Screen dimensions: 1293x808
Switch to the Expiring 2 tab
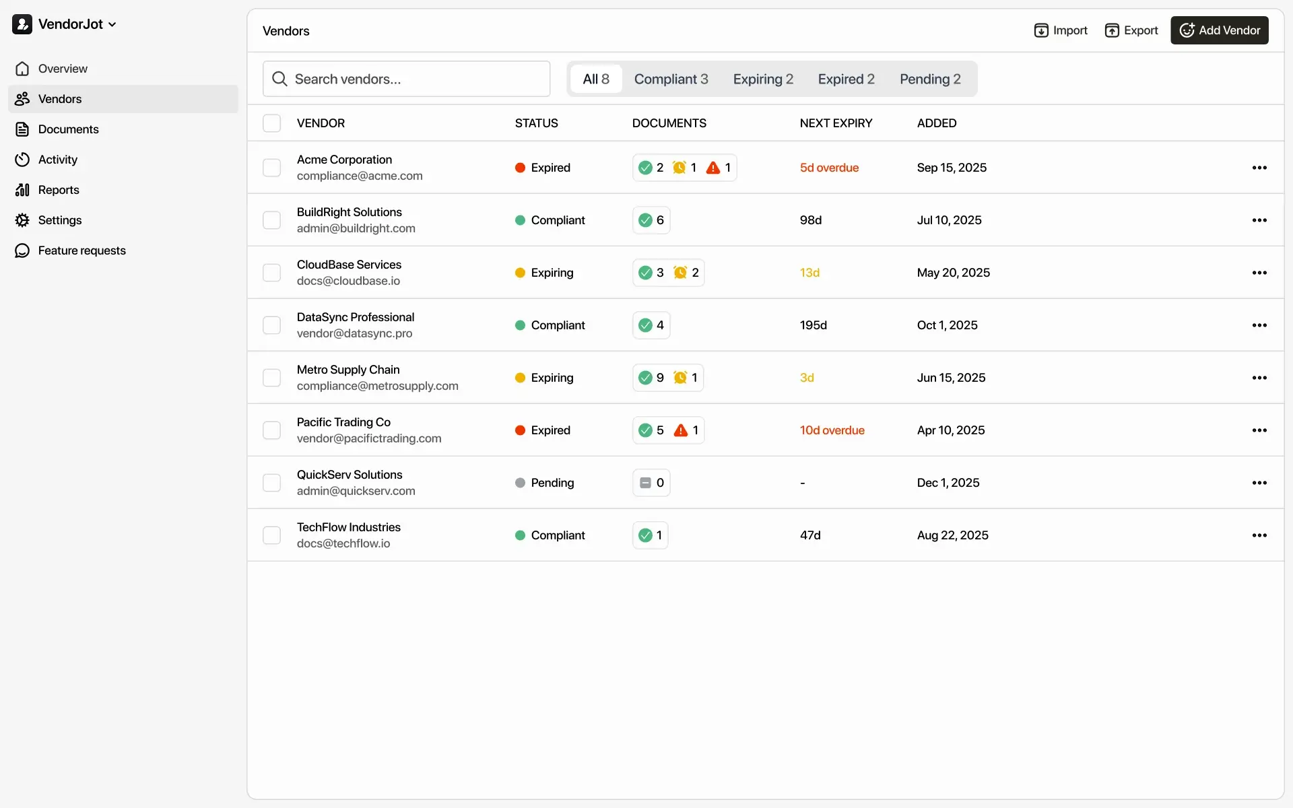pyautogui.click(x=763, y=79)
